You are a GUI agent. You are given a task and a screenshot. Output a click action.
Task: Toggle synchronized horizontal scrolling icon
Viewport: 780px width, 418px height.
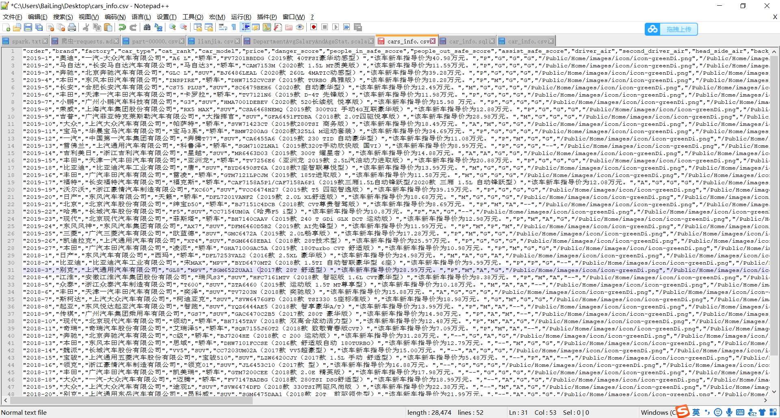pyautogui.click(x=209, y=27)
